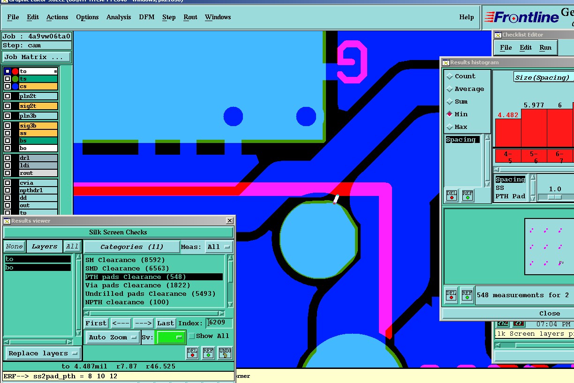Viewport: 574px width, 383px height.
Task: Click the expand mark on layer to row
Action: (x=55, y=71)
